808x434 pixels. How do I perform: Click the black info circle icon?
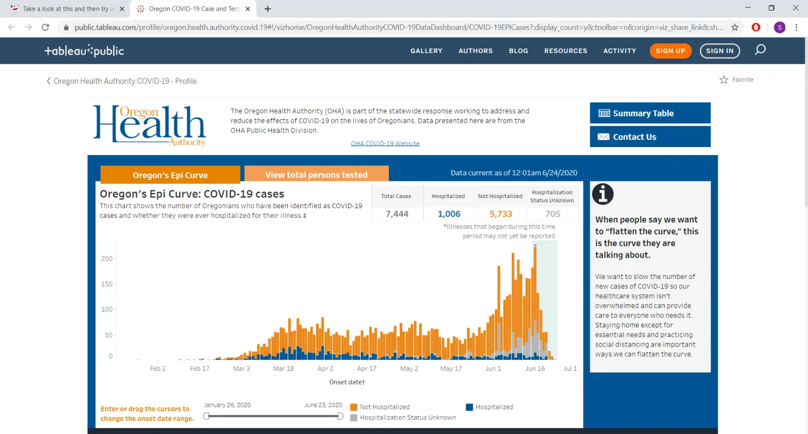pyautogui.click(x=602, y=194)
